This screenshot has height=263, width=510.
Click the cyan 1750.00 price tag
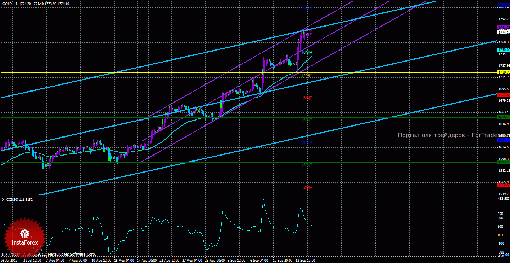pos(504,50)
